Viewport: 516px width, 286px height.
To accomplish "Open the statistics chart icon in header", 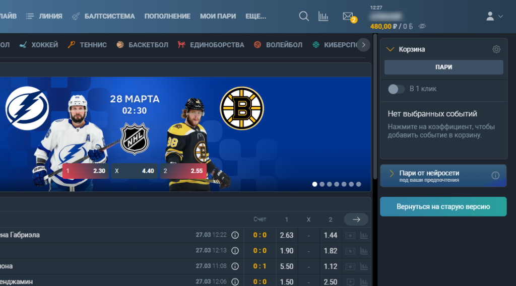I will click(x=323, y=16).
